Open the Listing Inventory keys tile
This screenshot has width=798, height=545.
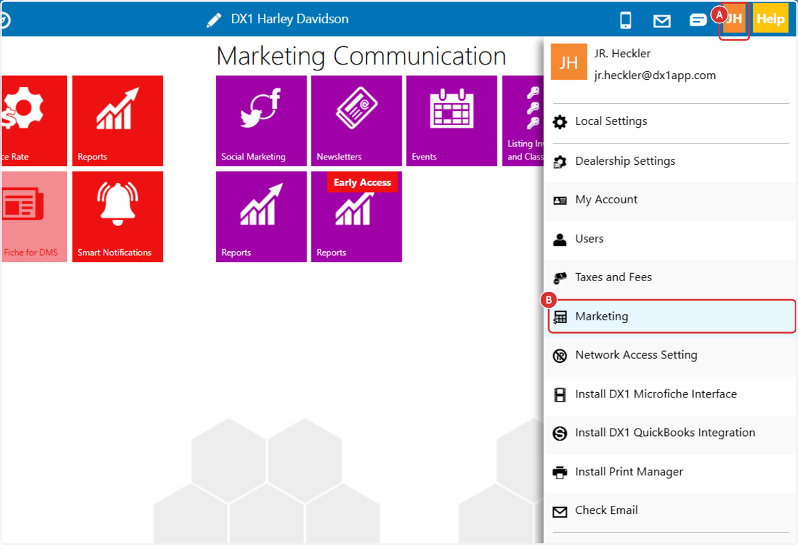pos(523,121)
